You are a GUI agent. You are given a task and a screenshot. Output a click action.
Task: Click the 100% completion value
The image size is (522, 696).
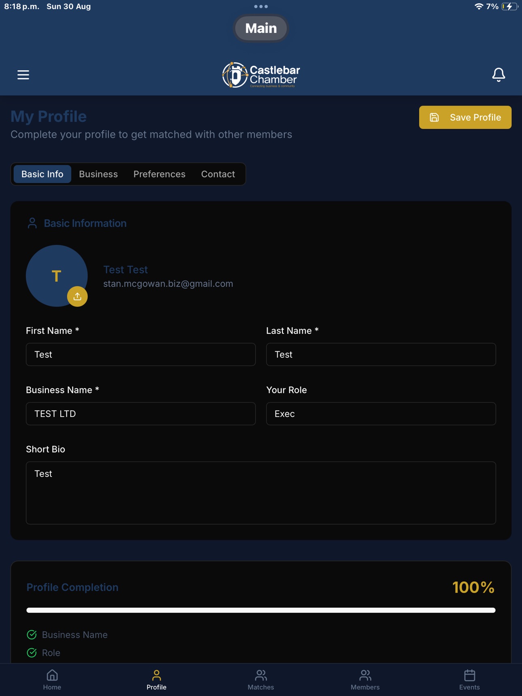pos(473,587)
